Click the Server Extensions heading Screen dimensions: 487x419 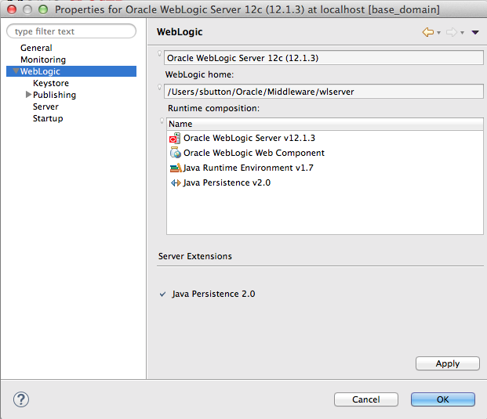195,256
